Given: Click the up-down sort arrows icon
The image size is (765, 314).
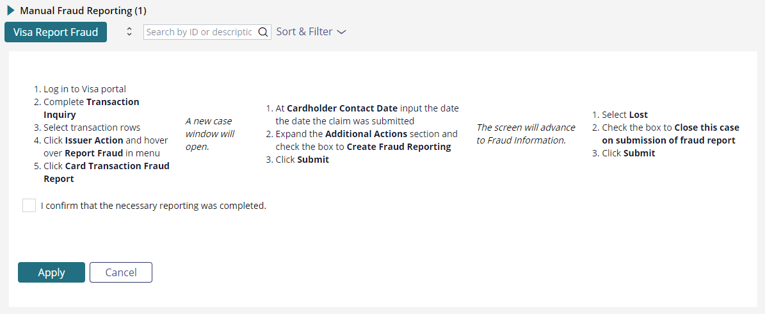Looking at the screenshot, I should click(129, 32).
